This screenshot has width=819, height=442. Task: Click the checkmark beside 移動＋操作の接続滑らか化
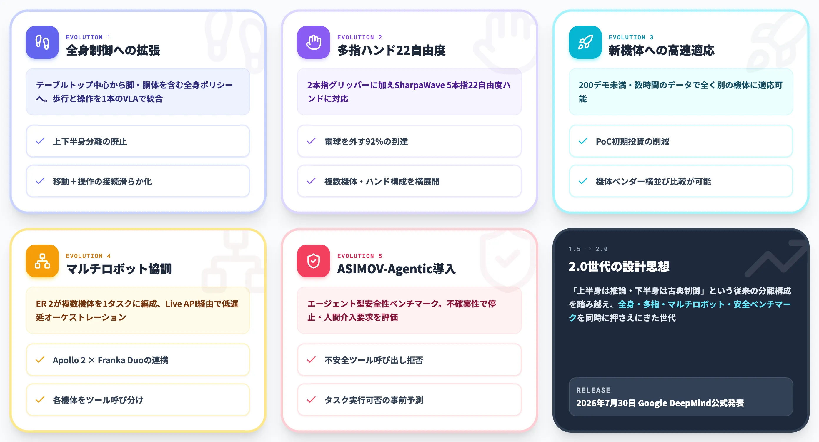(40, 181)
